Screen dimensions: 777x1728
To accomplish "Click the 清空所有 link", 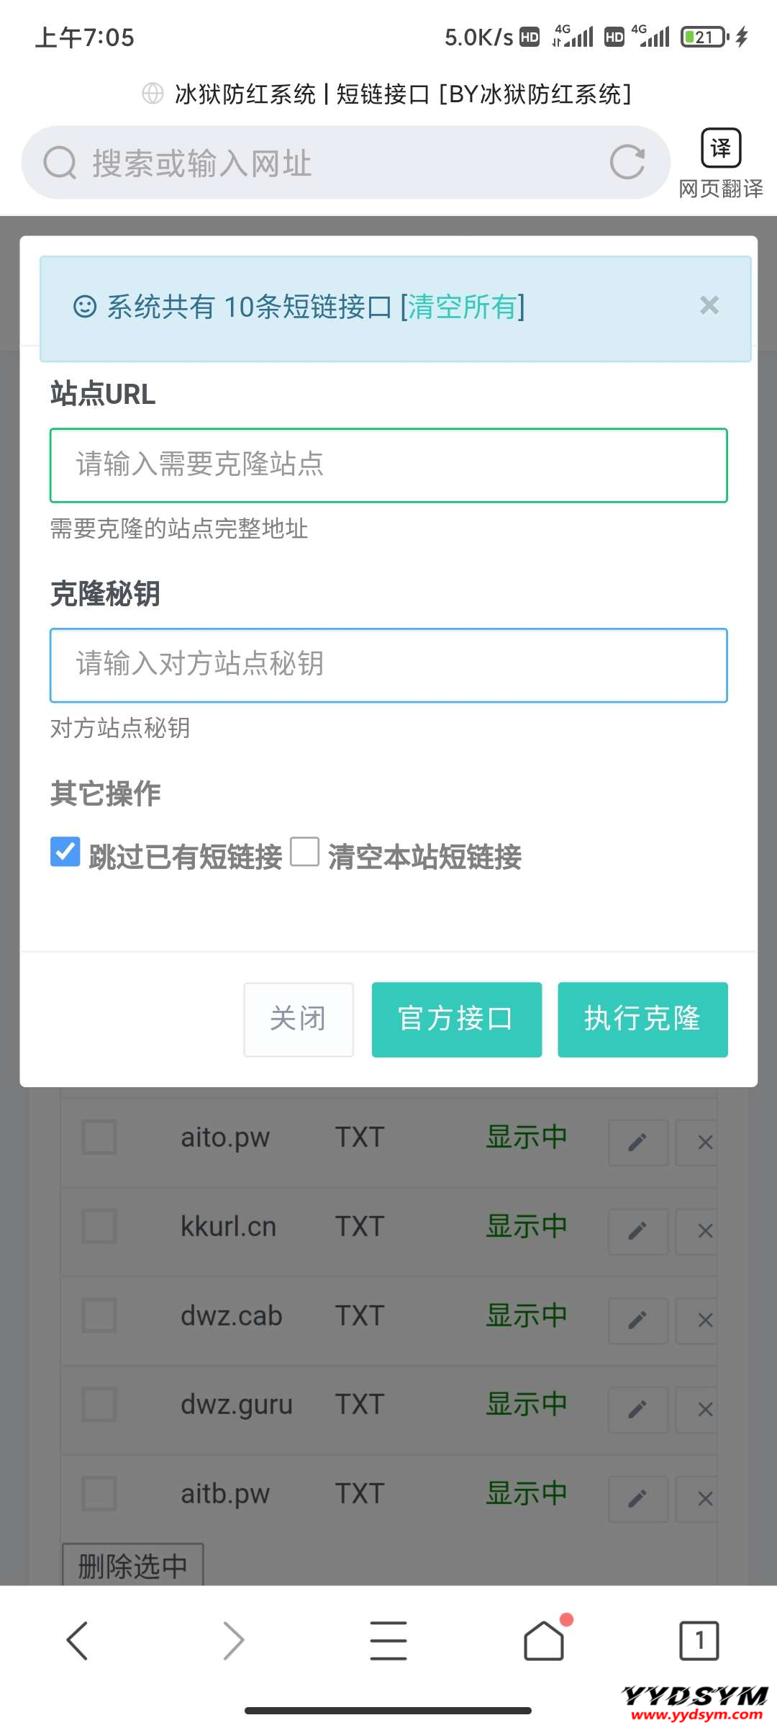I will pos(462,307).
